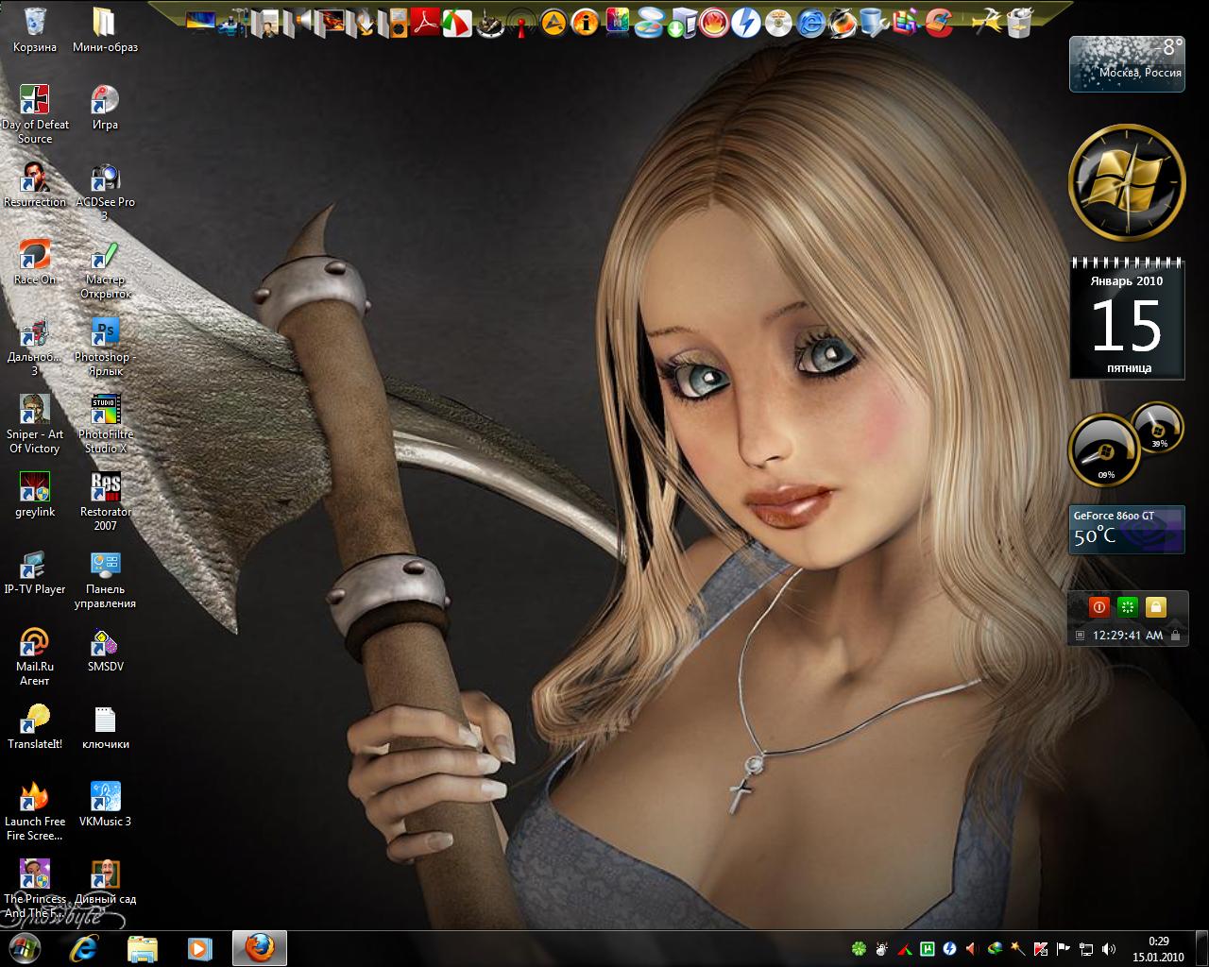Launch the Resurrection game shortcut
Viewport: 1209px width, 967px height.
tap(35, 184)
